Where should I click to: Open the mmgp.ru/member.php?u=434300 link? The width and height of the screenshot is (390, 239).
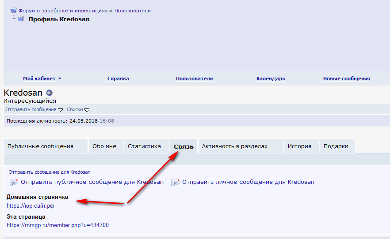click(x=57, y=225)
